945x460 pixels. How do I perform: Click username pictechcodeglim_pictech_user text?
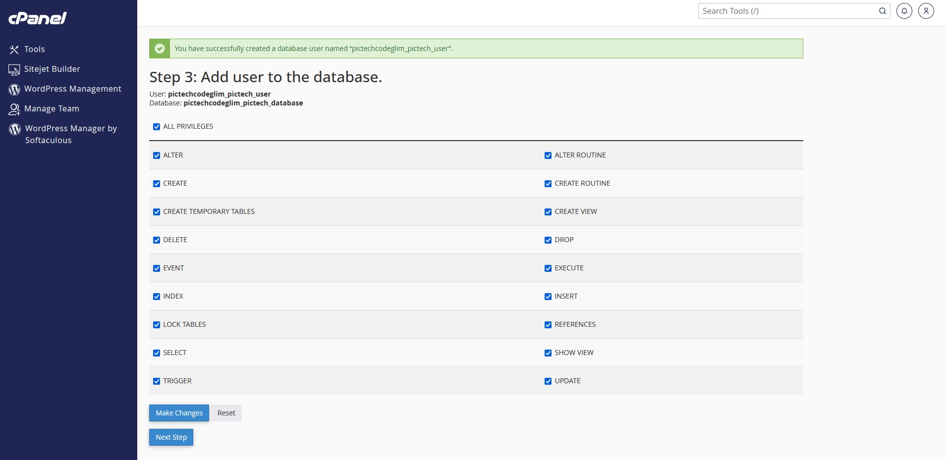pyautogui.click(x=219, y=94)
